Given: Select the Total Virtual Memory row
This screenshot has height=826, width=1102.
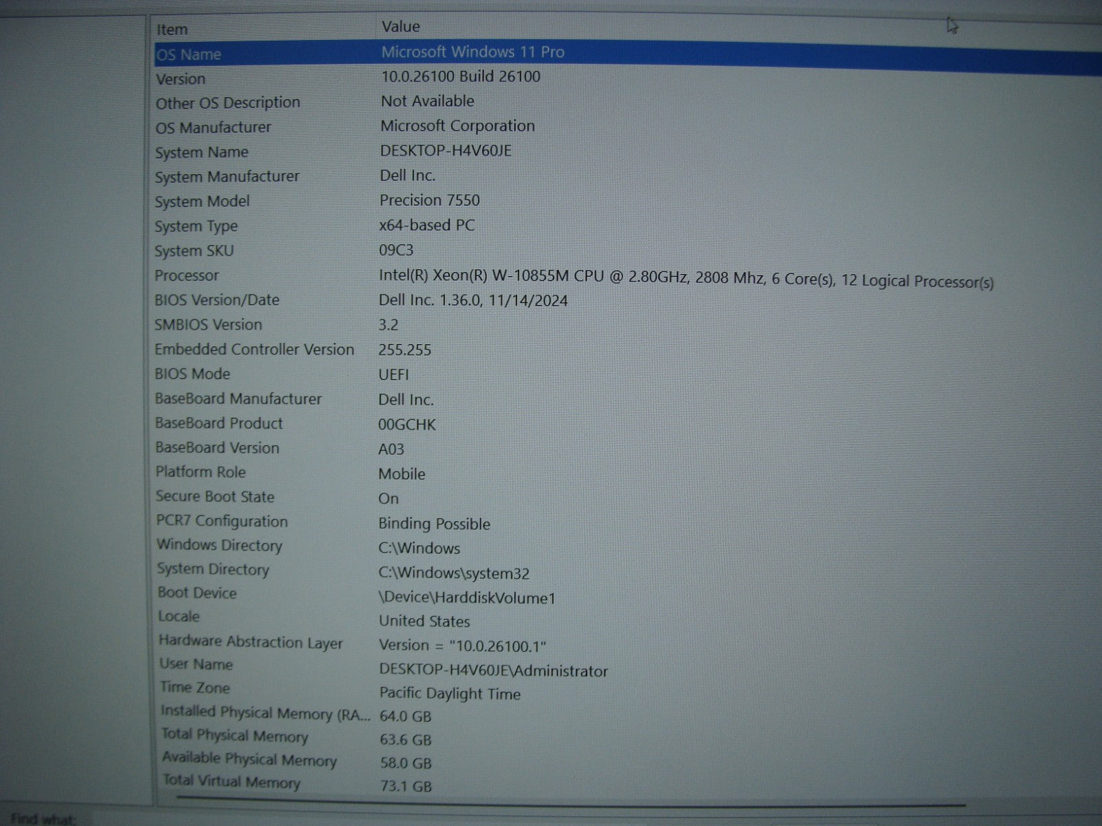Looking at the screenshot, I should 231,781.
